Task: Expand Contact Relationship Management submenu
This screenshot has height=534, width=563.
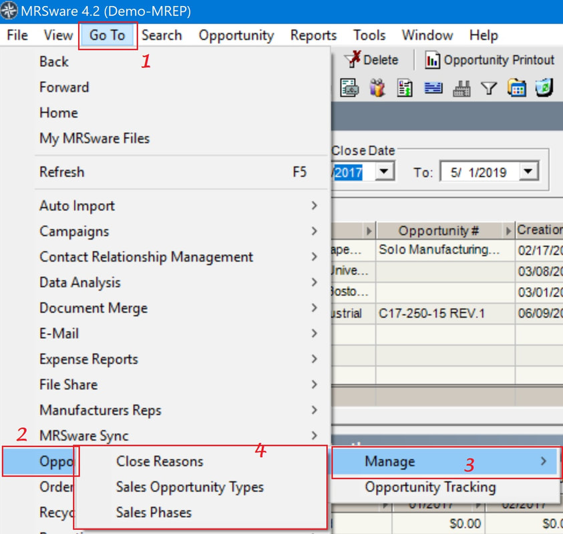Action: pos(165,256)
